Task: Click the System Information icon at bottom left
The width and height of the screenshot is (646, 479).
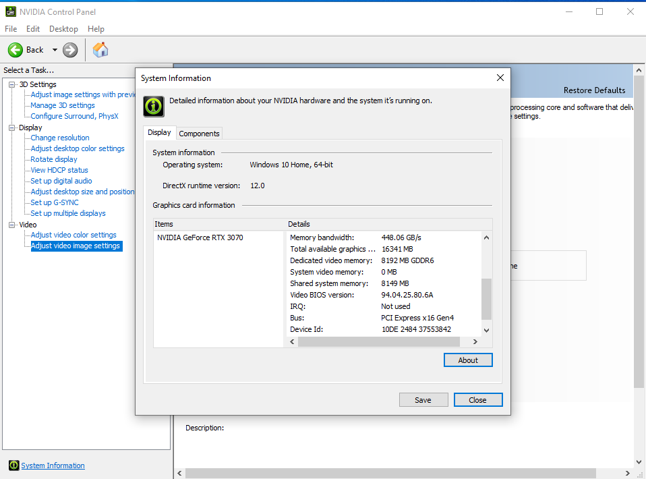Action: 13,466
